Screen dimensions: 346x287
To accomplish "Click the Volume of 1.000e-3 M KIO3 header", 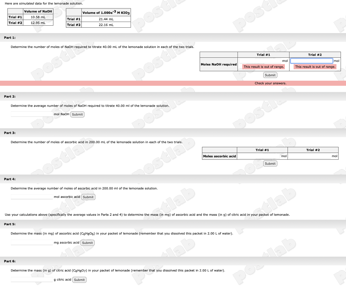I will tap(106, 12).
